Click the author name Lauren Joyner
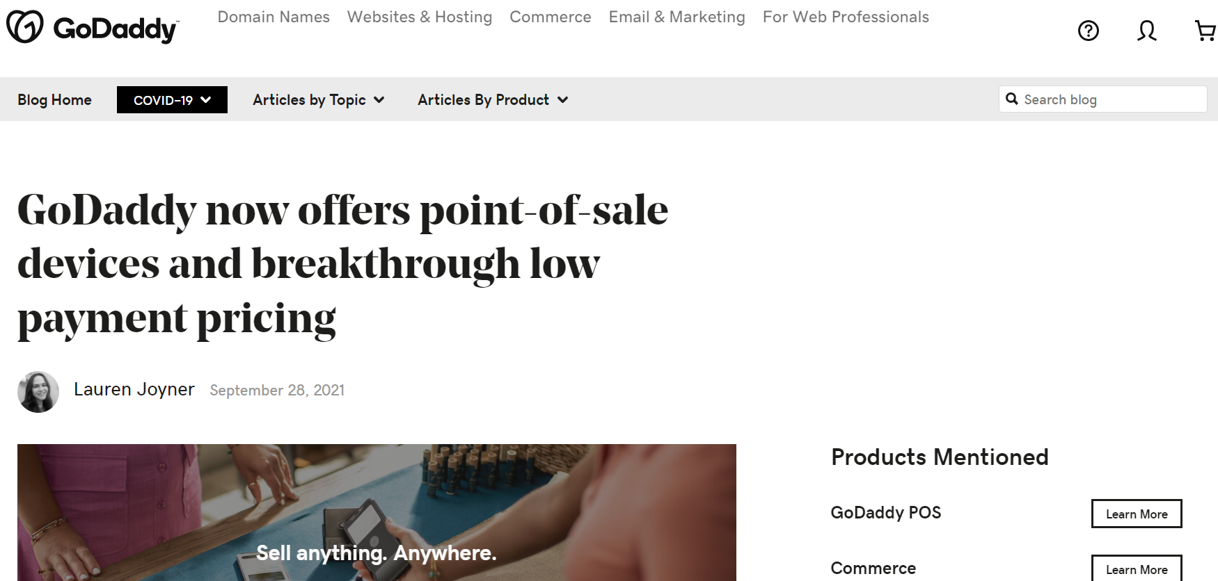 click(x=134, y=389)
